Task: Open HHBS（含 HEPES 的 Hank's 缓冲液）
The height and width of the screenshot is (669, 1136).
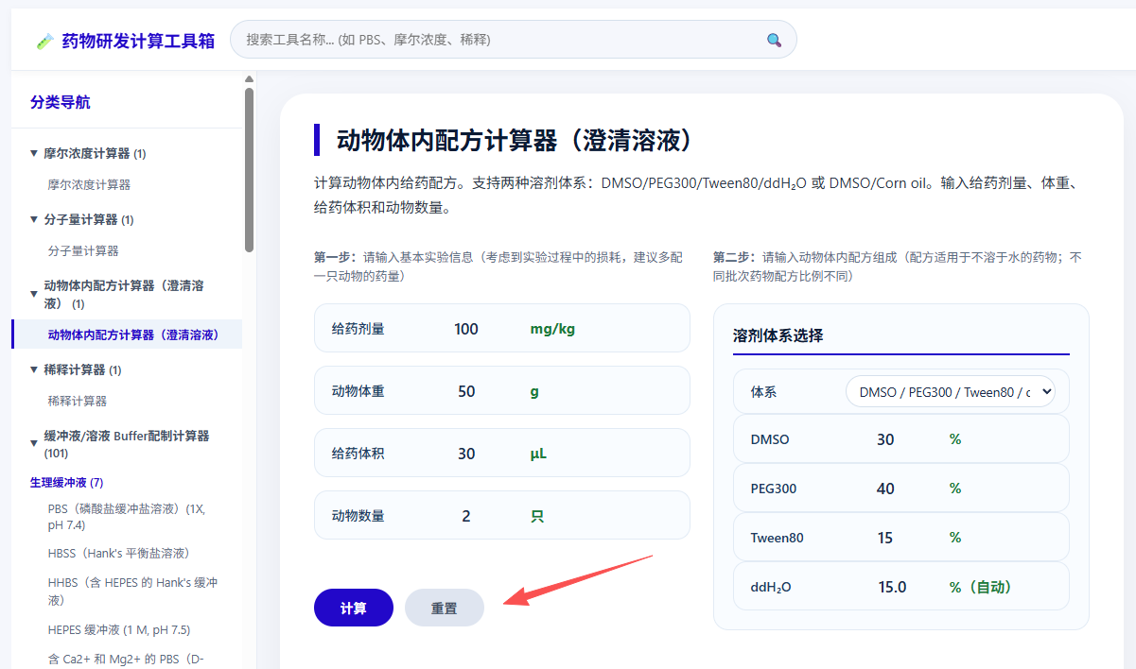Action: (132, 592)
